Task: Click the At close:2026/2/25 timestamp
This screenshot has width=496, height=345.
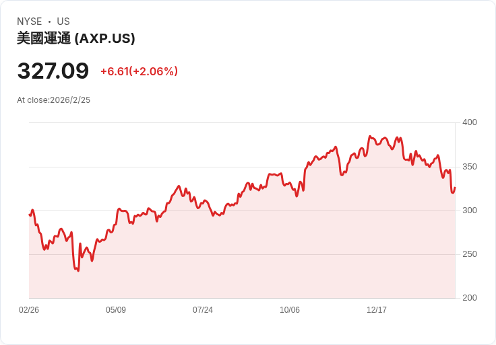Action: click(x=53, y=100)
